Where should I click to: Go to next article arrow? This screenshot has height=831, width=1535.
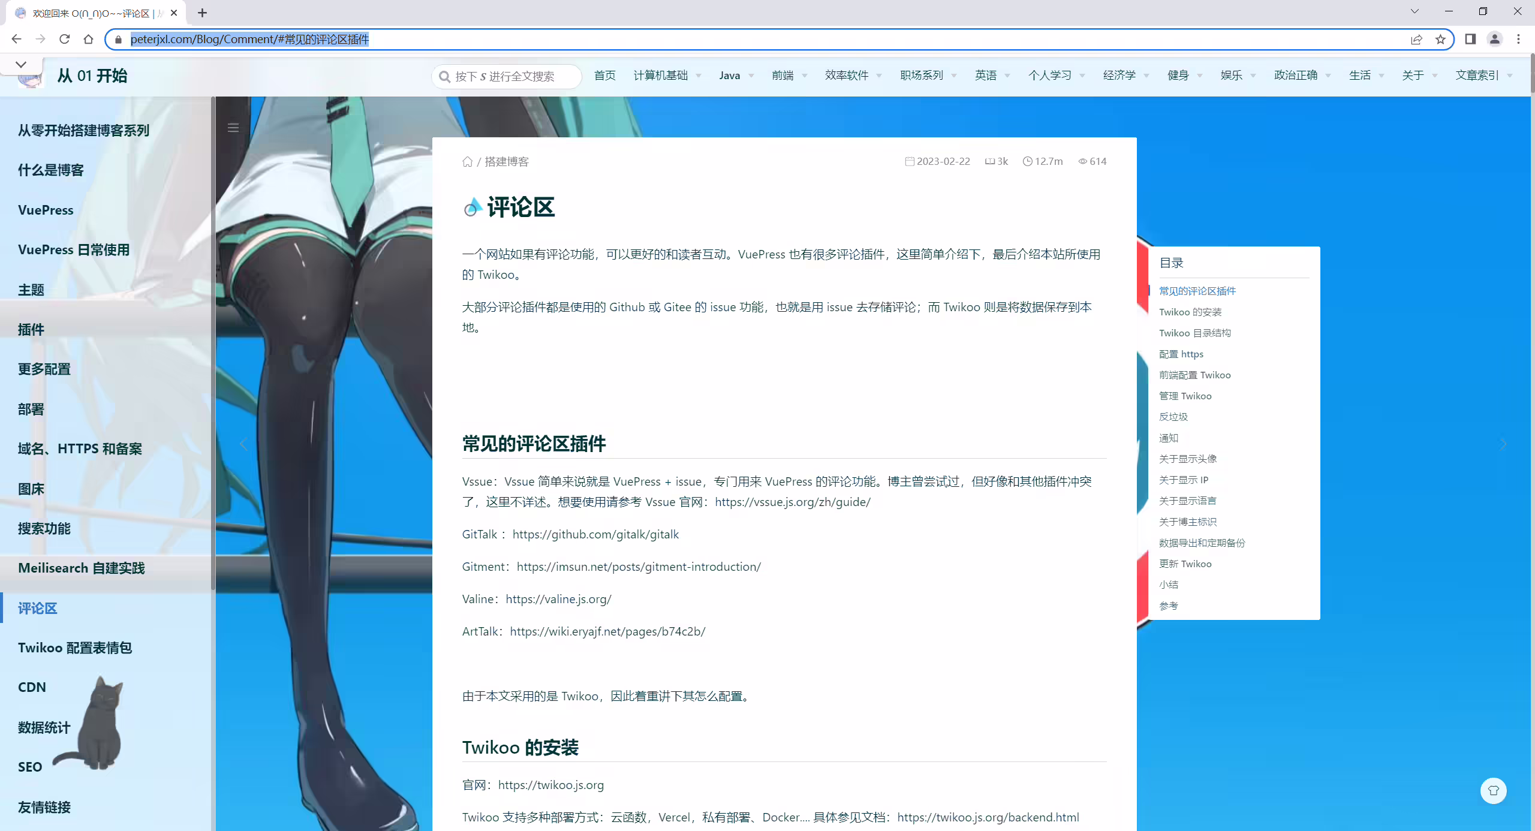point(1503,444)
